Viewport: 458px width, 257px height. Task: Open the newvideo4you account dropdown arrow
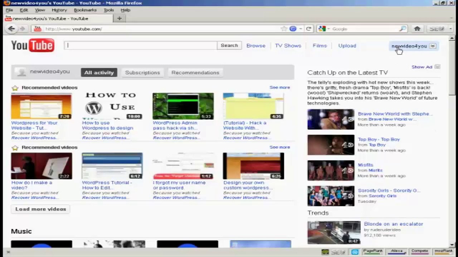tap(433, 46)
